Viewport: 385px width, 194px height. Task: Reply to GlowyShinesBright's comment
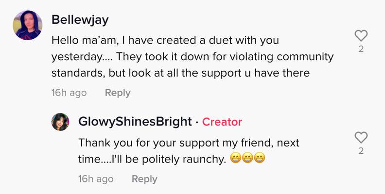tap(144, 179)
